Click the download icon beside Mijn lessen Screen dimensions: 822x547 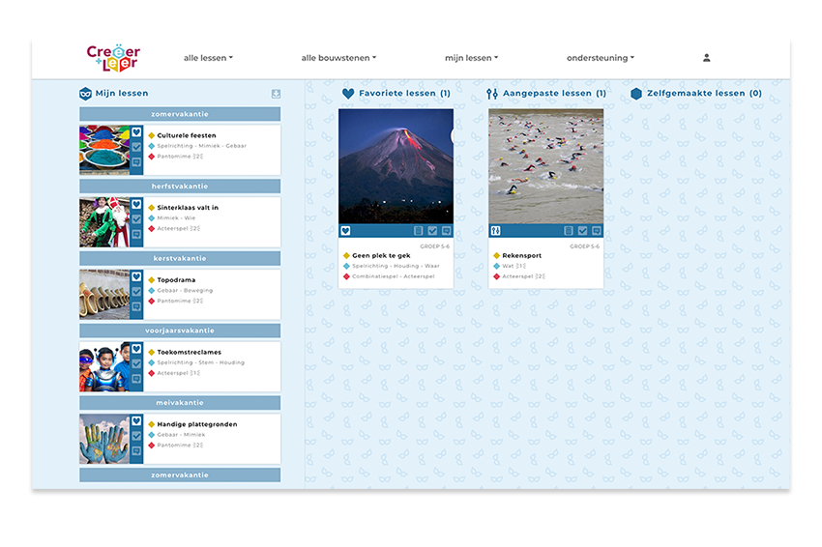click(276, 94)
